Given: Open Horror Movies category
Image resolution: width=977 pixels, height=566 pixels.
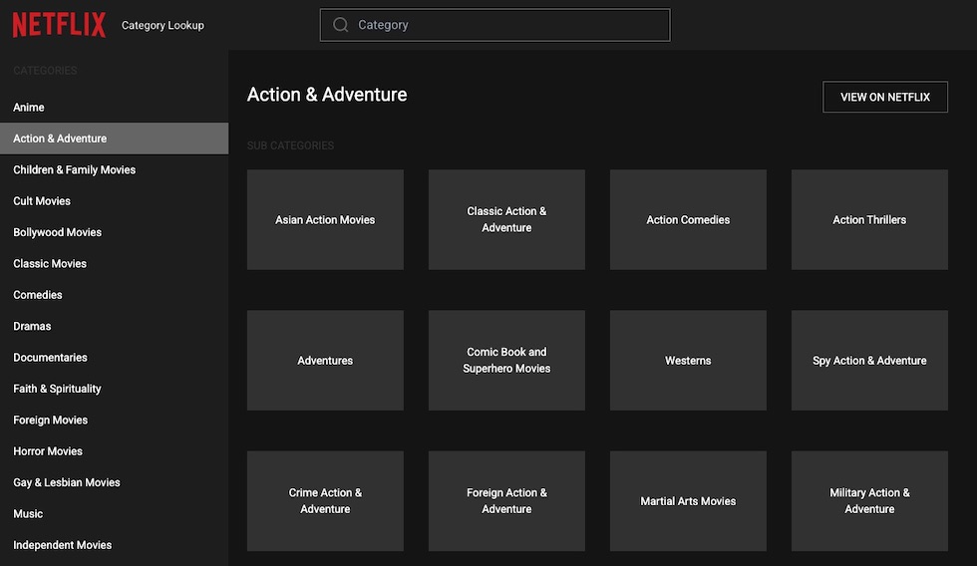Looking at the screenshot, I should (x=114, y=450).
